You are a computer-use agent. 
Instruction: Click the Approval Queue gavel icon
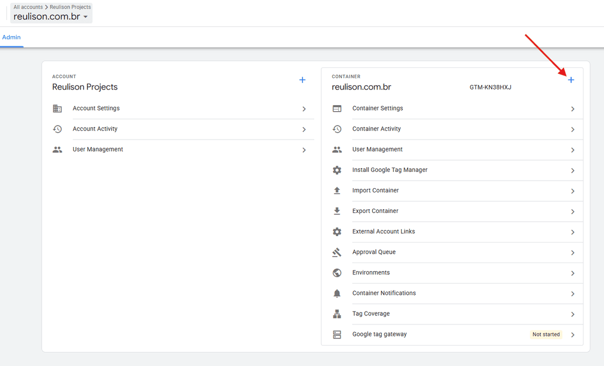(337, 252)
